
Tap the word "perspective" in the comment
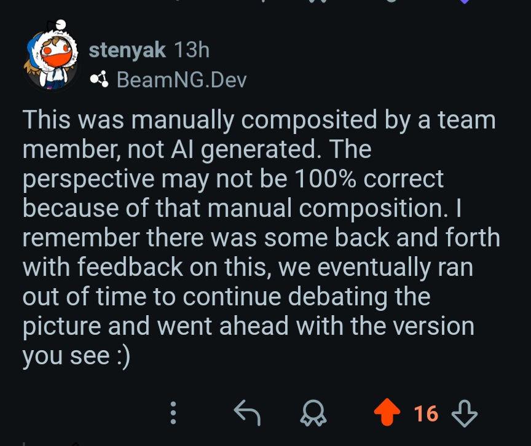coord(89,179)
